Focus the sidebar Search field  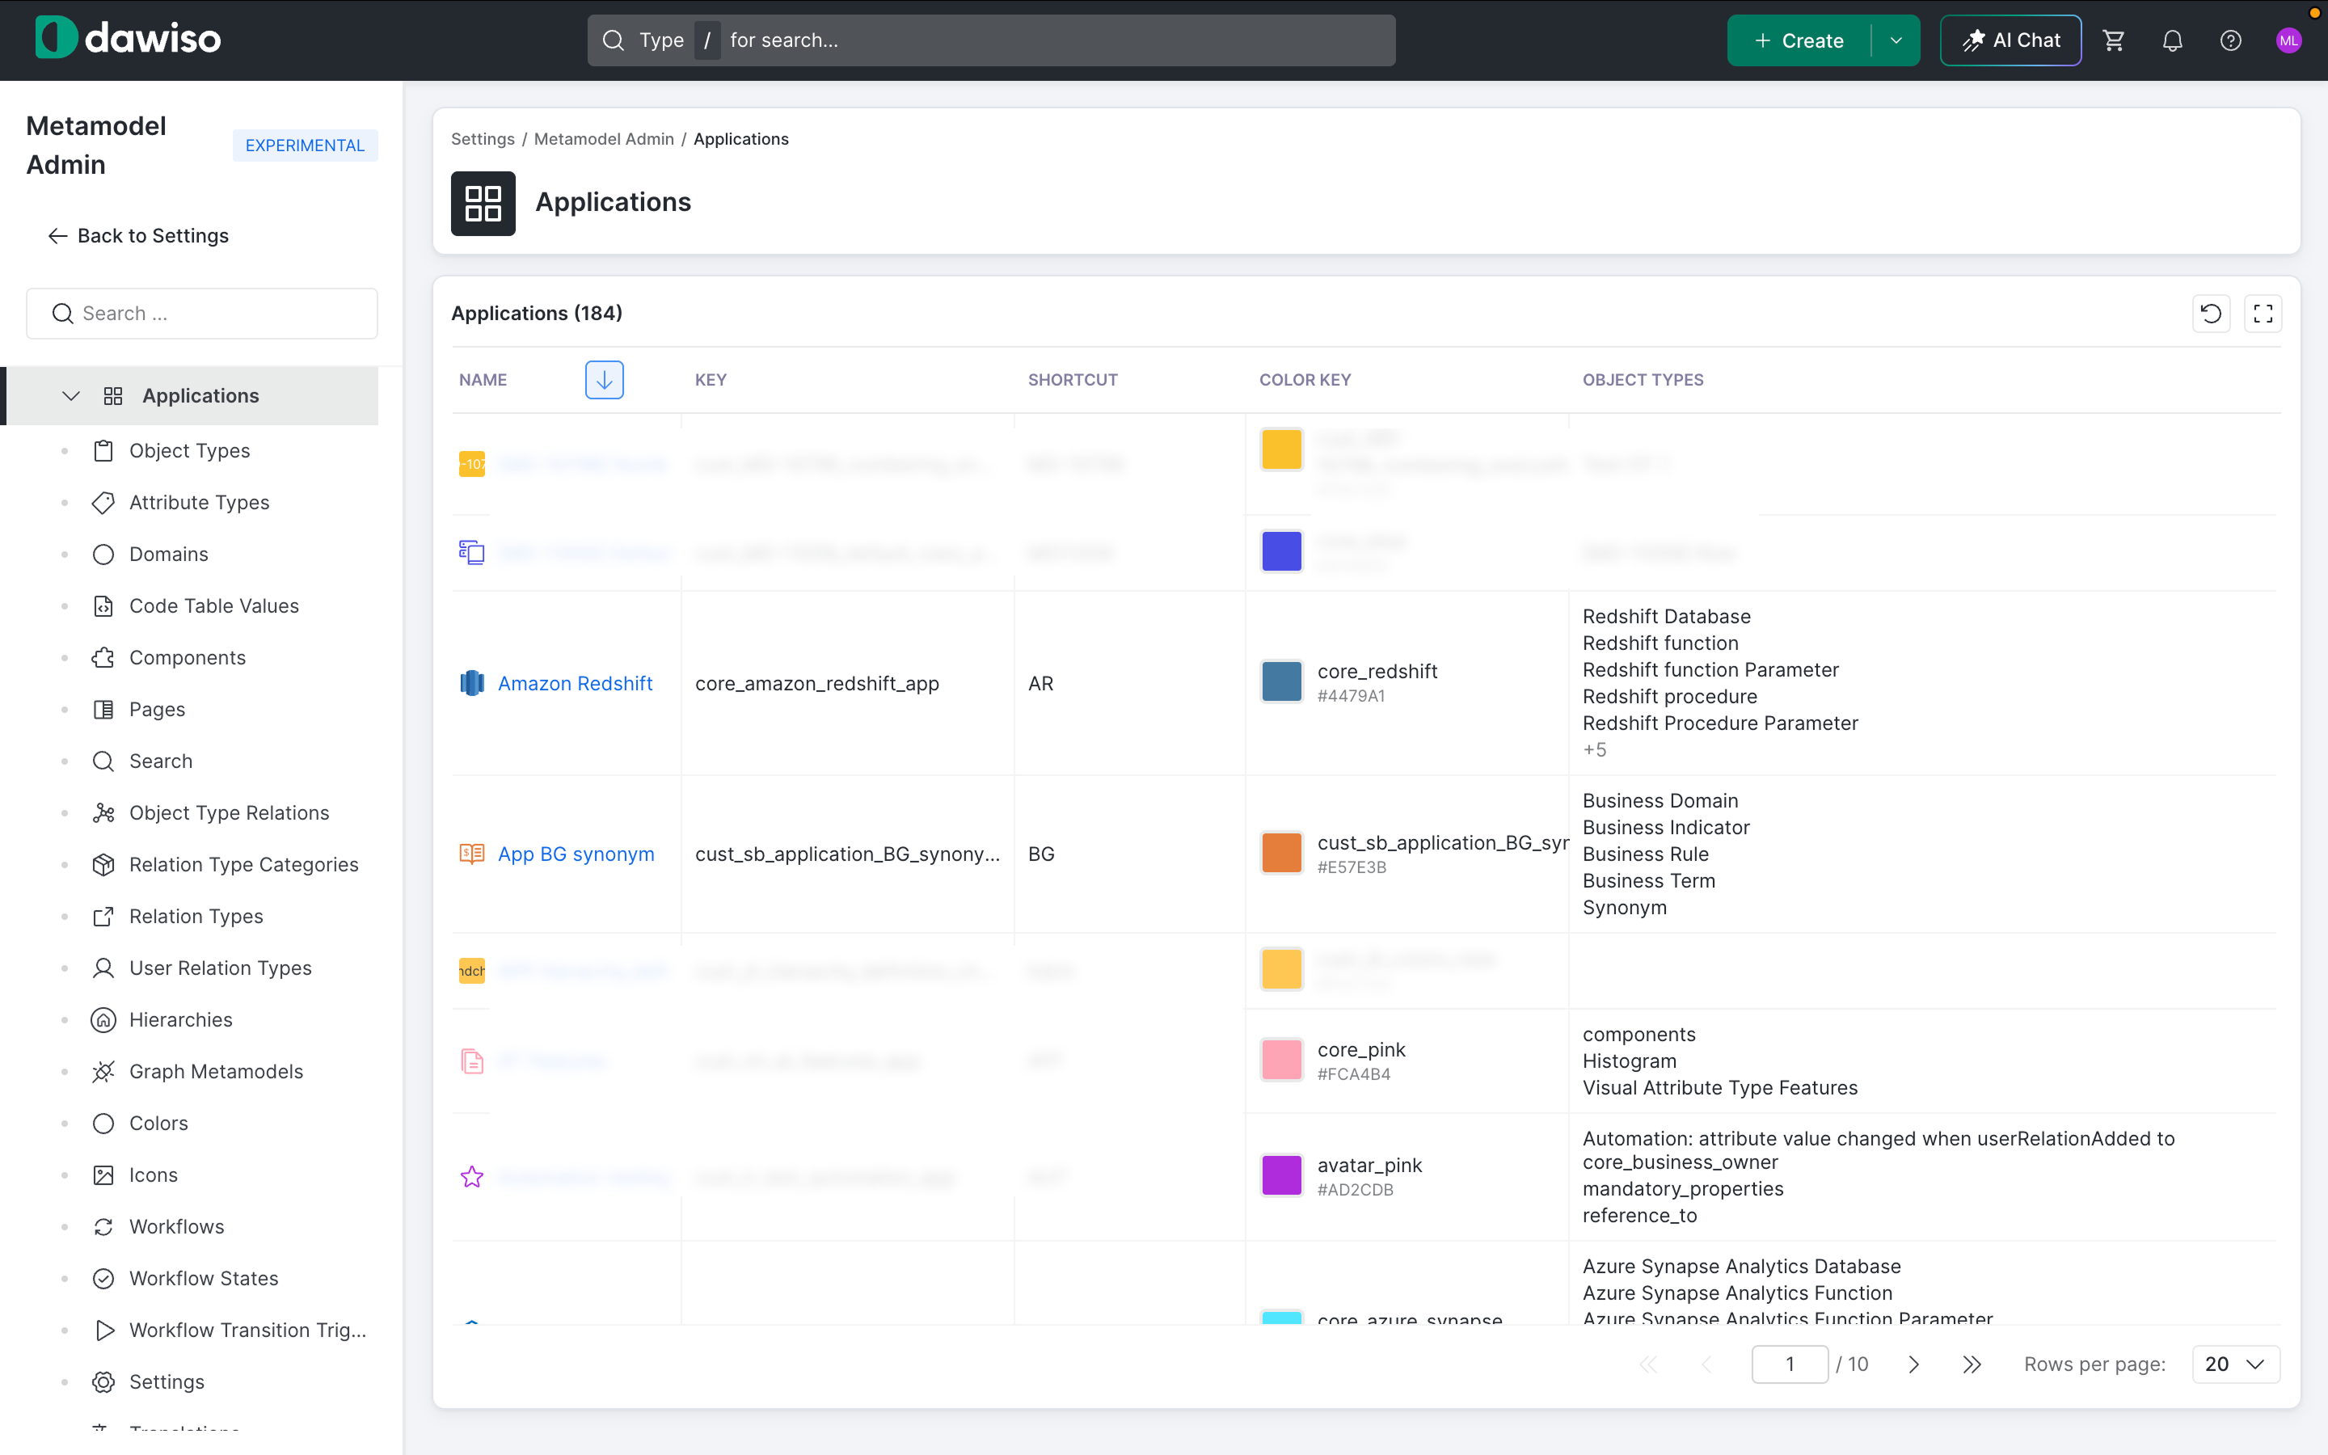202,314
